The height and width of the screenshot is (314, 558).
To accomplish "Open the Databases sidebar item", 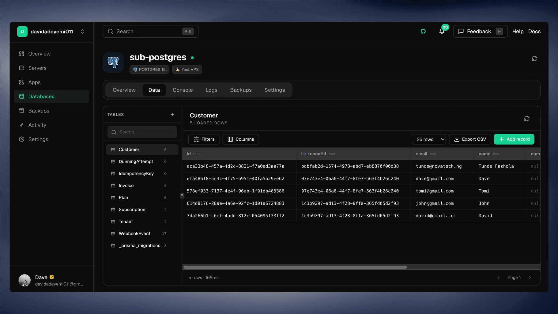I will pyautogui.click(x=51, y=96).
